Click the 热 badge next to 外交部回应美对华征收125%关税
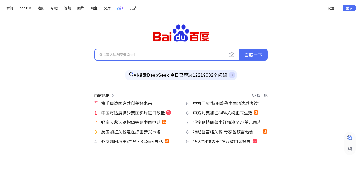Screen dimensions: 362x172 click(x=167, y=141)
